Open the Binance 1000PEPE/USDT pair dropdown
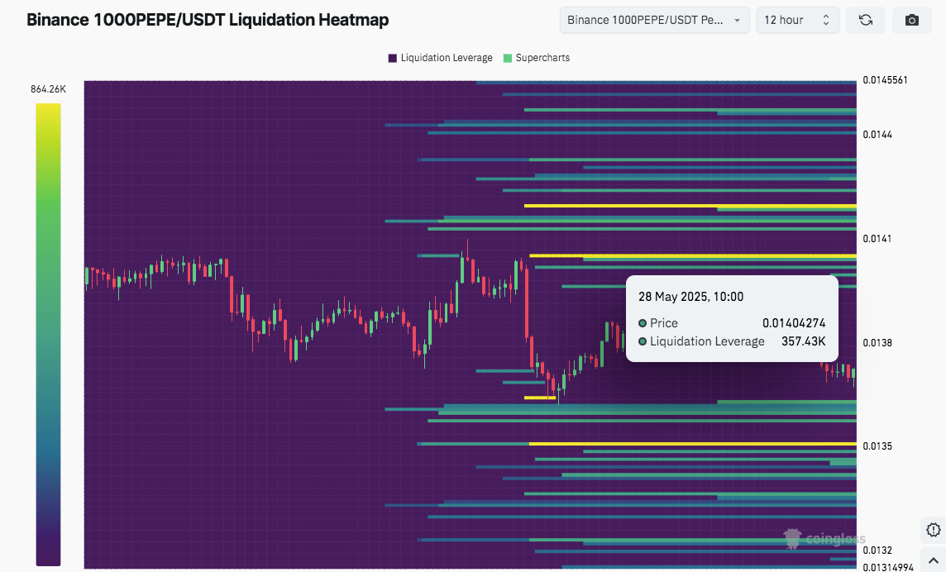This screenshot has height=572, width=946. coord(655,20)
